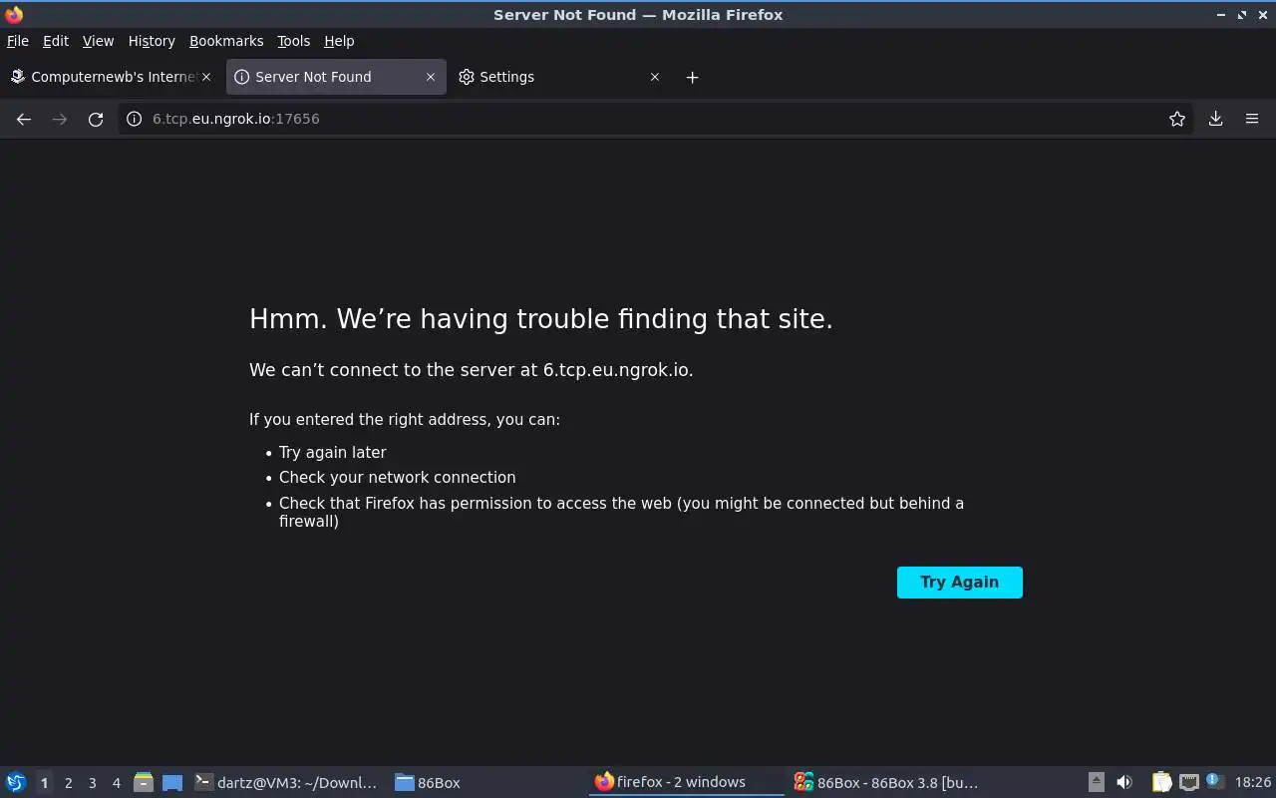Close the Server Not Found tab

(x=431, y=77)
